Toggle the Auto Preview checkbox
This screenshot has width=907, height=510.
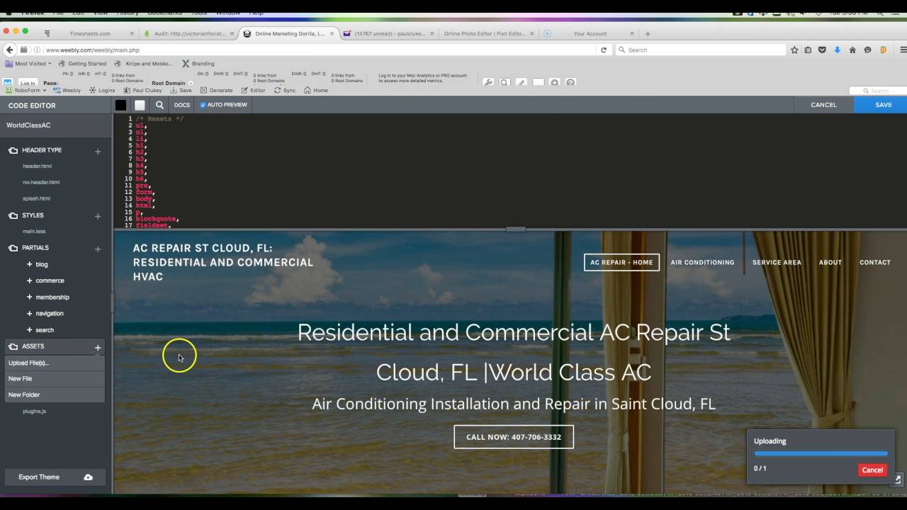[x=203, y=105]
